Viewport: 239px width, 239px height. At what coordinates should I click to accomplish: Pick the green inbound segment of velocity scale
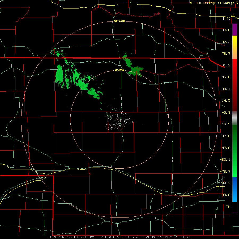(234, 151)
